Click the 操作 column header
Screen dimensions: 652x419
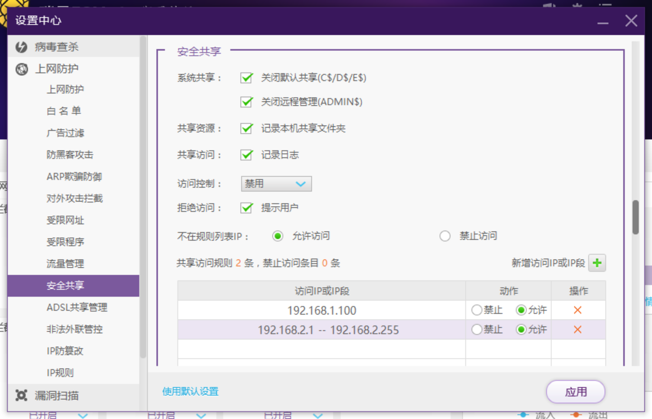click(578, 291)
